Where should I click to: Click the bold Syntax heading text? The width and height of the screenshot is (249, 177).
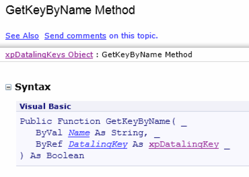[33, 87]
